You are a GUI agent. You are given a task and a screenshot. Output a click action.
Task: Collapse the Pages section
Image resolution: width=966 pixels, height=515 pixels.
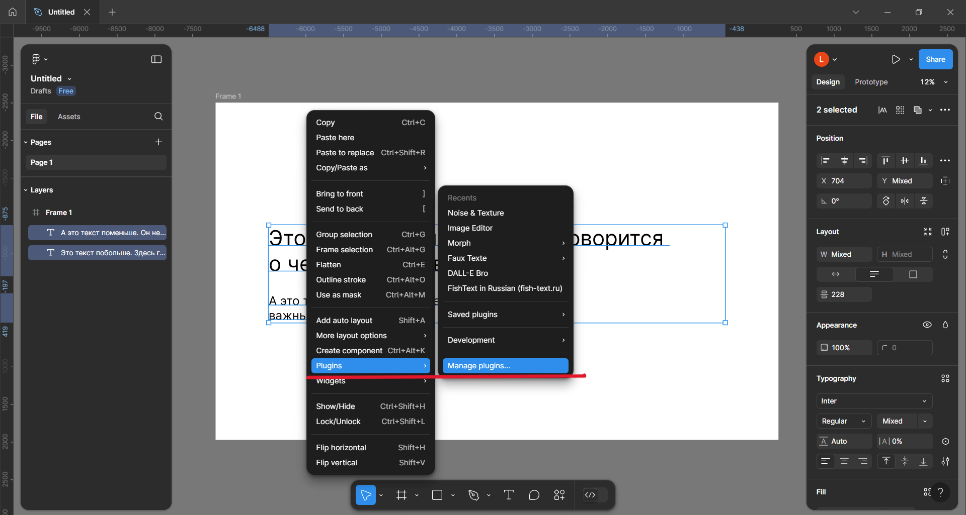26,142
